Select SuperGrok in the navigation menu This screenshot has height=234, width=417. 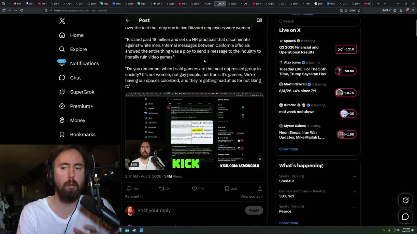pos(82,92)
